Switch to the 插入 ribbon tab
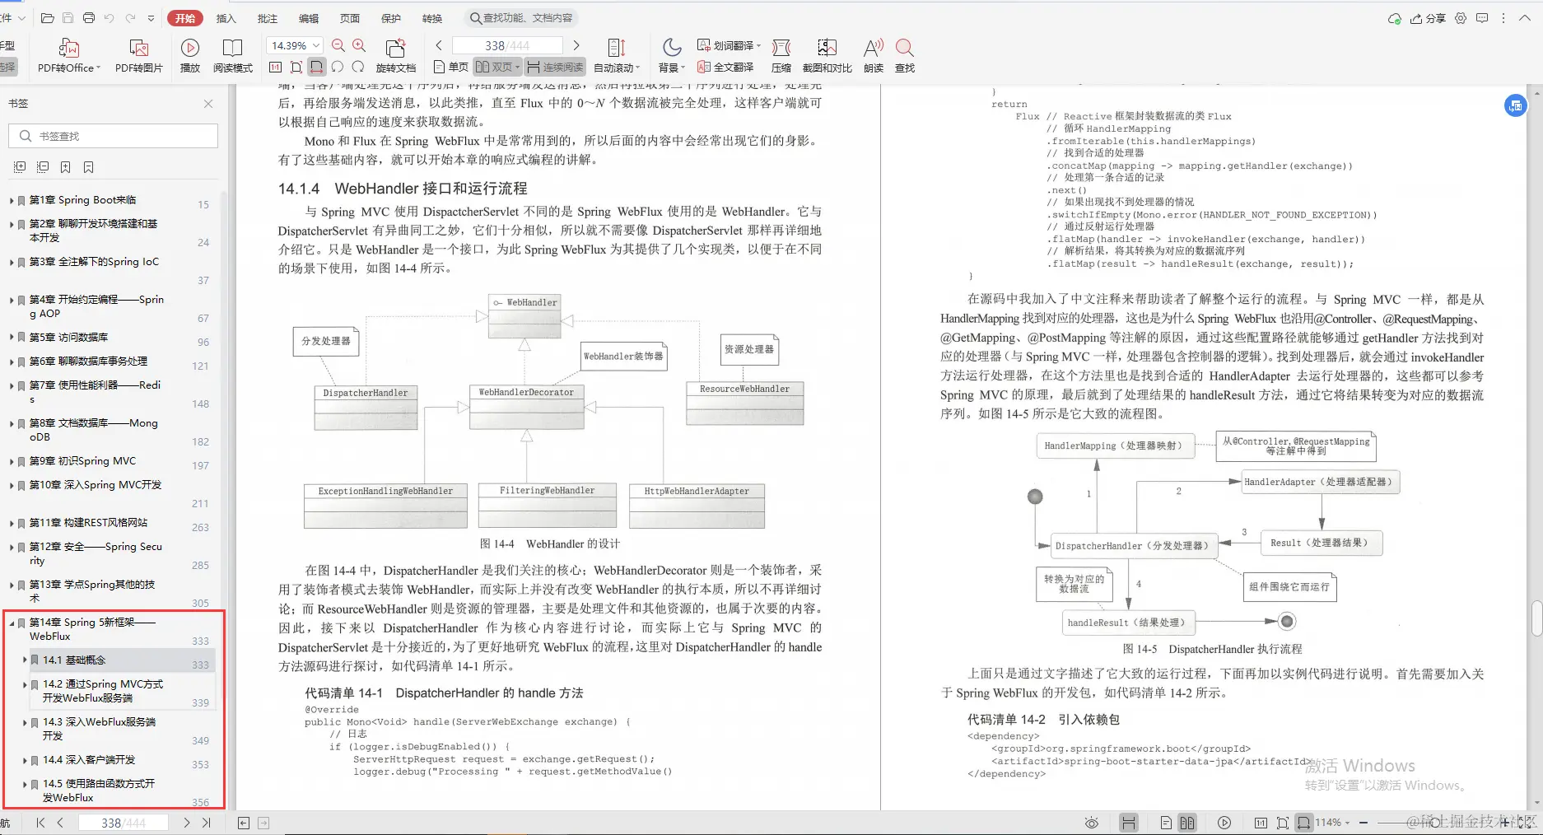 tap(226, 17)
